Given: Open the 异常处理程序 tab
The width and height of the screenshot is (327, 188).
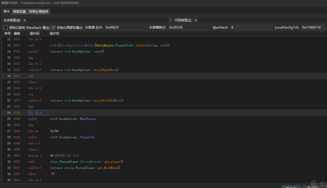Looking at the screenshot, I should [x=38, y=12].
